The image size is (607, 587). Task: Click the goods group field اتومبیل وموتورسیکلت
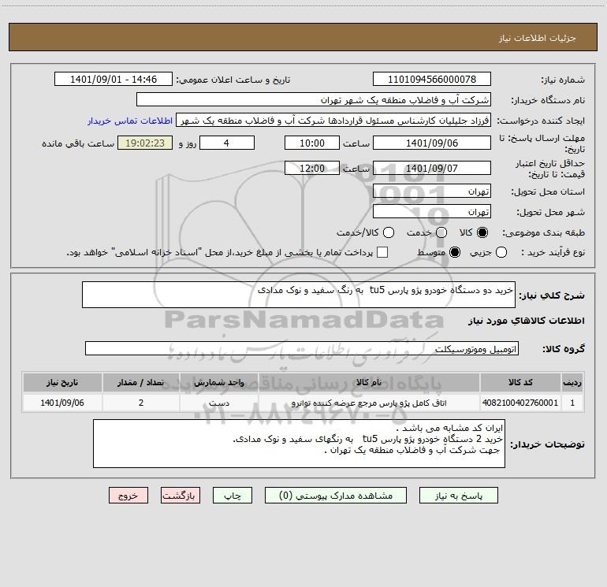pyautogui.click(x=302, y=348)
